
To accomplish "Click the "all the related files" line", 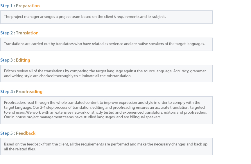I will tap(20, 149).
